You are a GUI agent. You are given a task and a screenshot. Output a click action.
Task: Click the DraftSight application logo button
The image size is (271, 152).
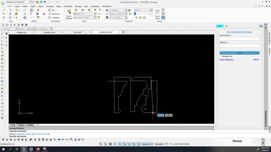3,3
